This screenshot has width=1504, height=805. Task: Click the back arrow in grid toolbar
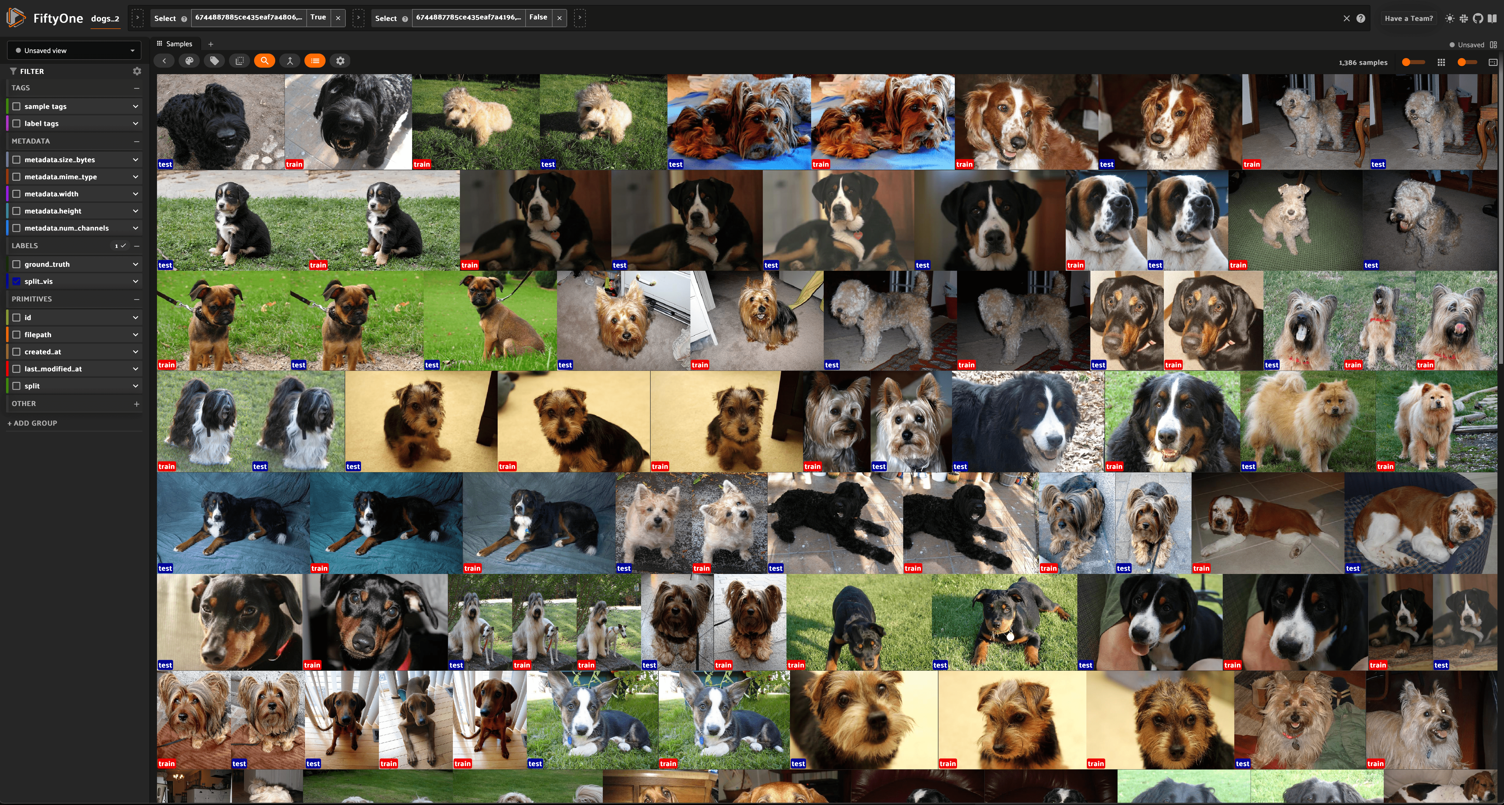click(x=164, y=61)
